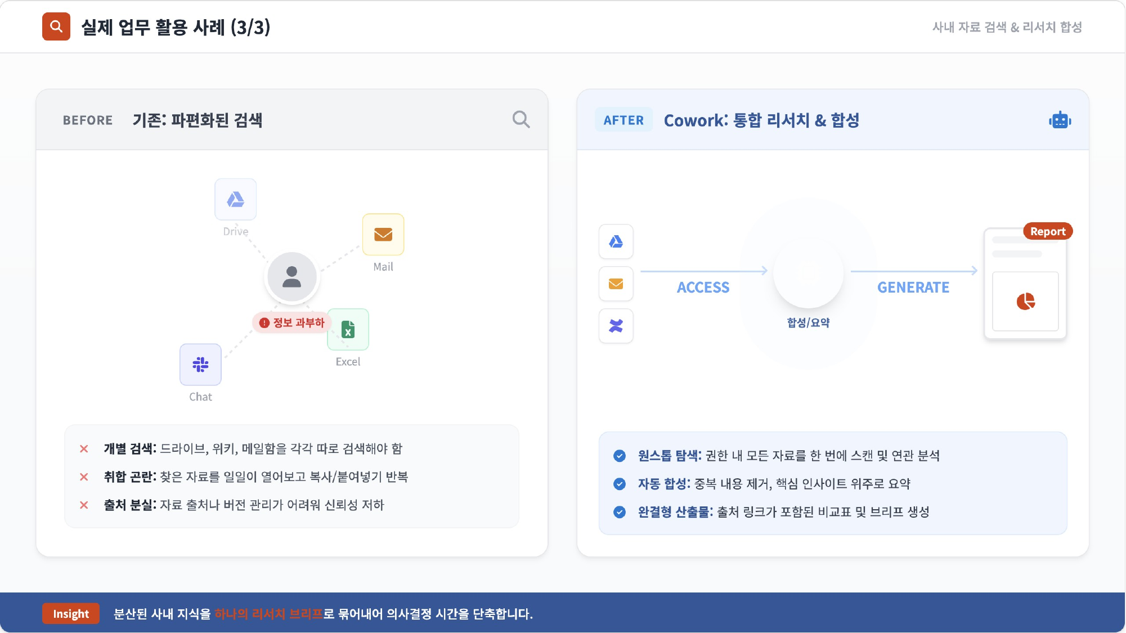Viewport: 1126px width, 633px height.
Task: Select the Slack Chat icon
Action: [200, 365]
